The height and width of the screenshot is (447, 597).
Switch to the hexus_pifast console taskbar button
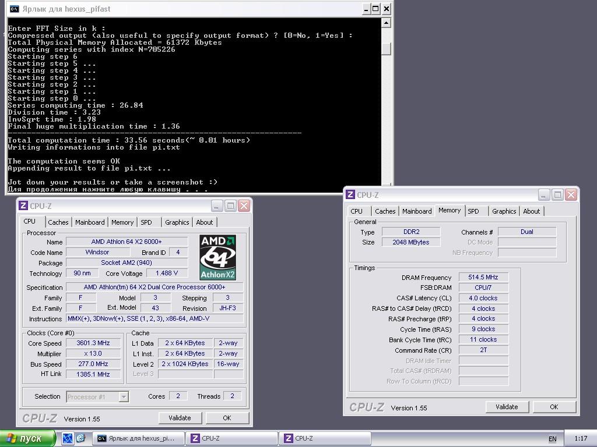[139, 438]
